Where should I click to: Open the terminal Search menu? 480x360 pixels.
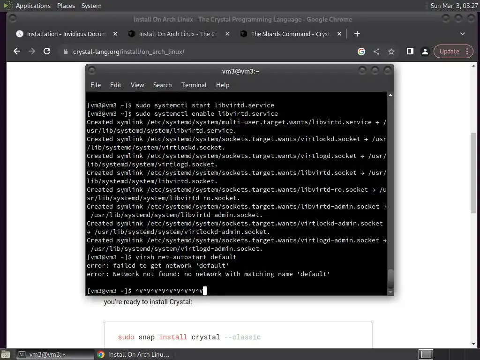coord(162,85)
